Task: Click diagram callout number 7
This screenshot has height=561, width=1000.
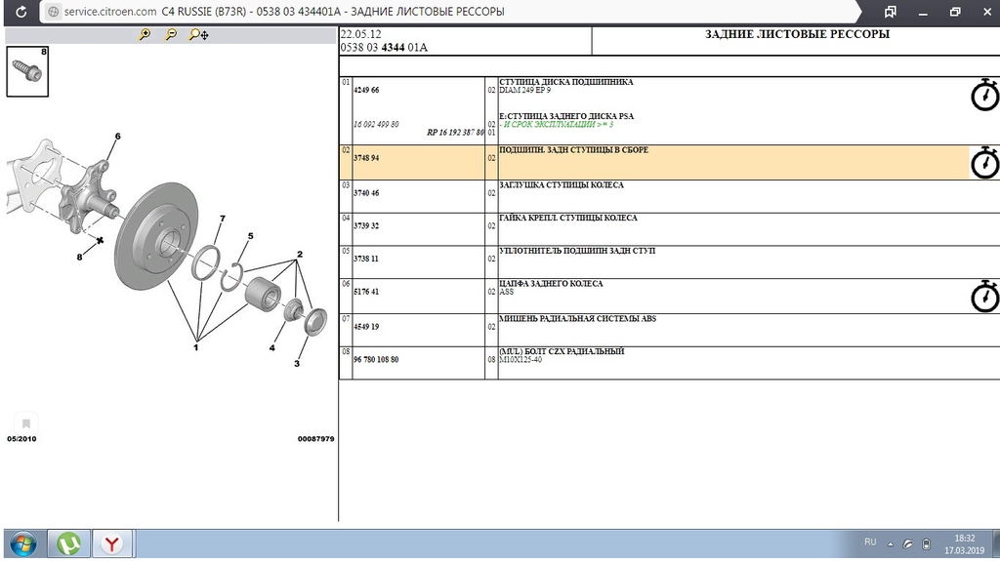Action: pos(223,219)
